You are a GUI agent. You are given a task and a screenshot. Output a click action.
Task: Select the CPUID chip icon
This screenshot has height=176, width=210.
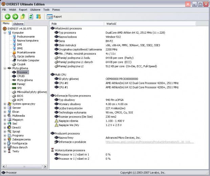[x=14, y=76]
